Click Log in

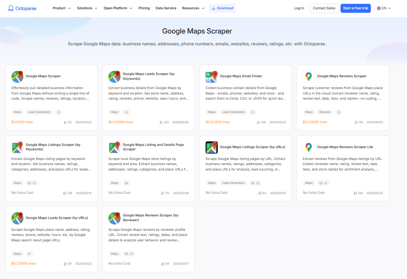(x=299, y=8)
